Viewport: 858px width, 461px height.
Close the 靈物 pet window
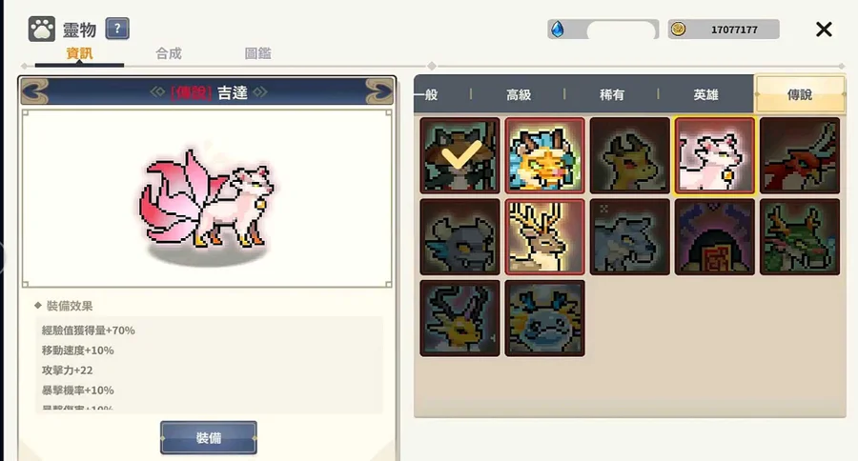tap(824, 30)
